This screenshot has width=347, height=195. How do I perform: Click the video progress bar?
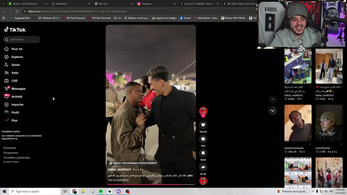(151, 185)
